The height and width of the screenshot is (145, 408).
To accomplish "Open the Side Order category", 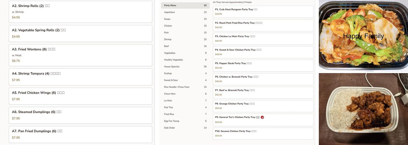I will point(185,128).
